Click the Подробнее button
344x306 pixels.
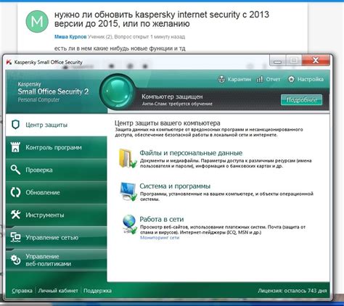(301, 99)
